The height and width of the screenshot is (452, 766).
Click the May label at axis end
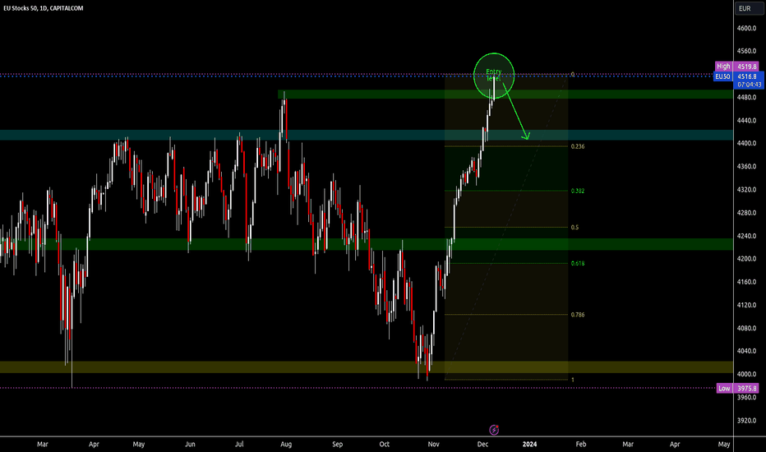tap(724, 444)
